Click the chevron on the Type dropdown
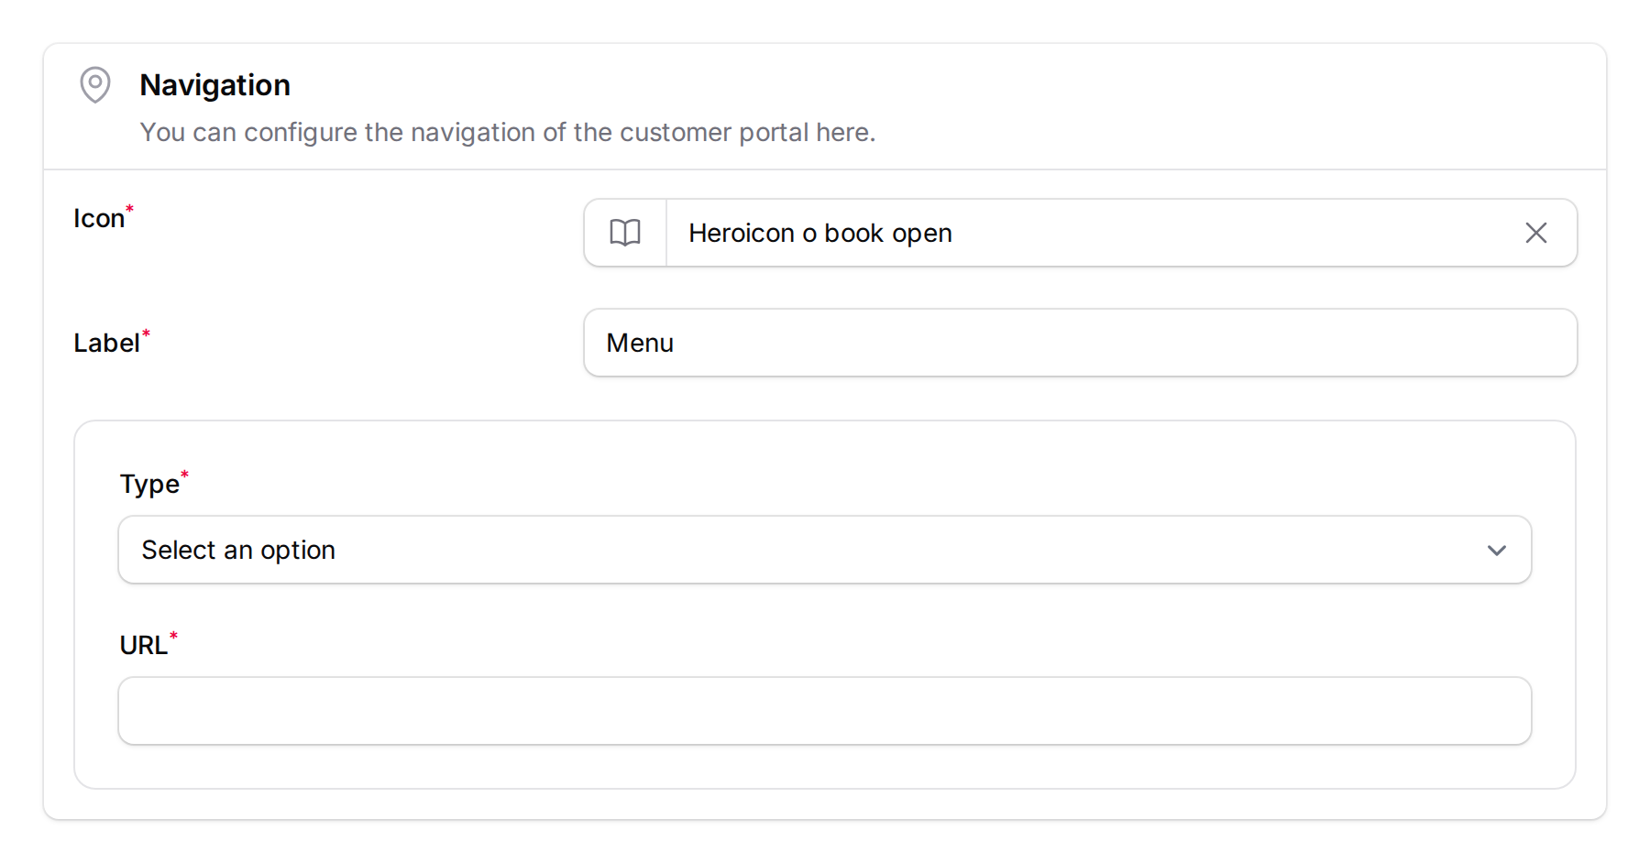Image resolution: width=1650 pixels, height=863 pixels. 1497,551
